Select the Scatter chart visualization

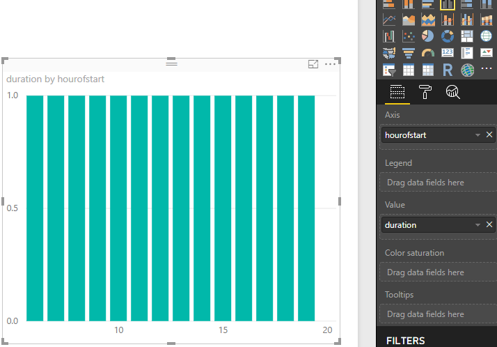[x=408, y=36]
